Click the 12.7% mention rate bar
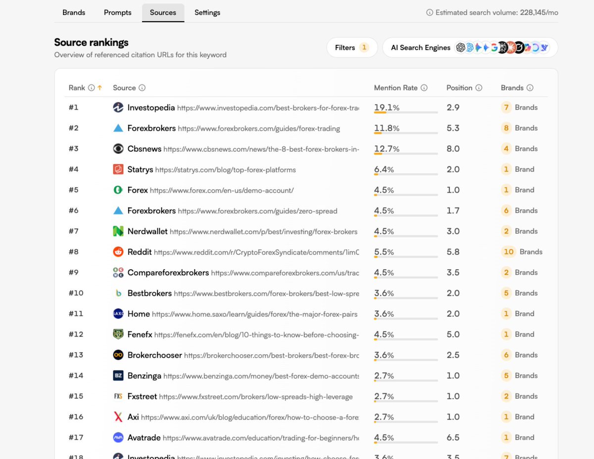 tap(406, 154)
